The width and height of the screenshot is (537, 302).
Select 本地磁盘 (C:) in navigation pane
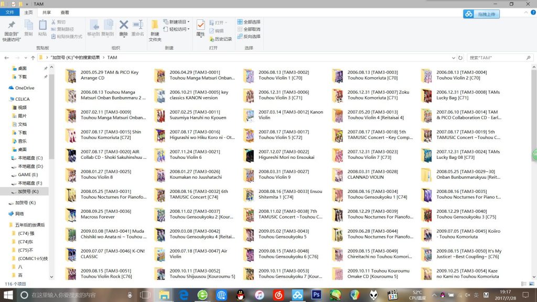coord(30,158)
